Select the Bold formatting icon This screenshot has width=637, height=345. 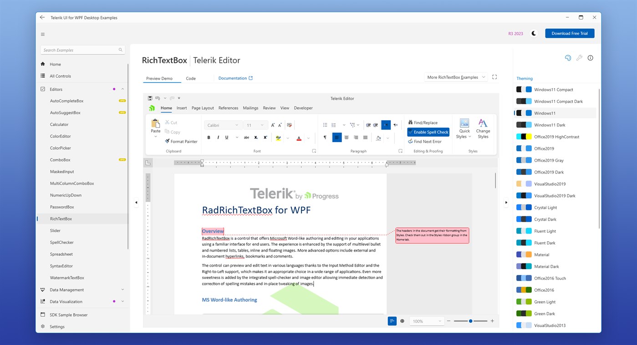pos(209,137)
